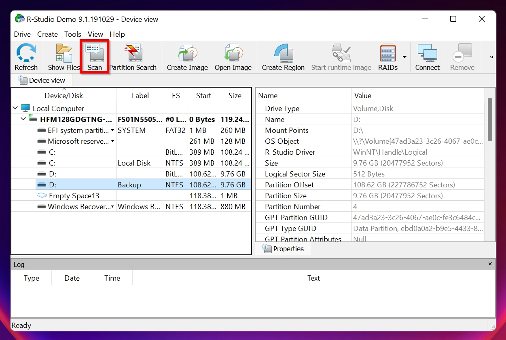The image size is (506, 340).
Task: Click the Refresh toolbar icon
Action: (x=26, y=57)
